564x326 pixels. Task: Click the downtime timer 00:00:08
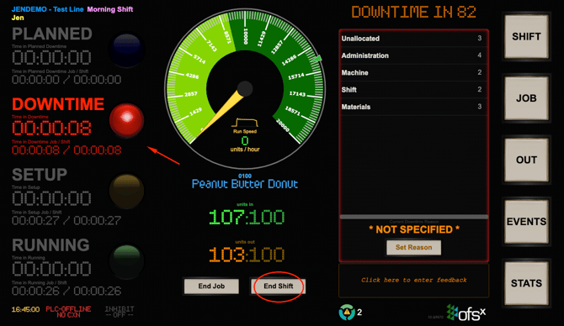[x=51, y=129]
